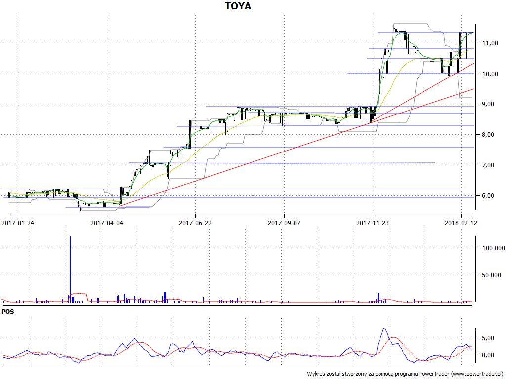This screenshot has height=379, width=506.
Task: Click the 100 000 volume axis label
Action: 493,248
